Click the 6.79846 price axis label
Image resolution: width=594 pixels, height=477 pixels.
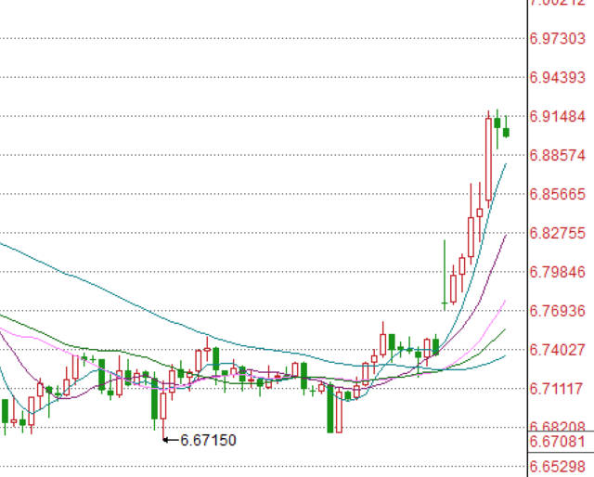(557, 272)
